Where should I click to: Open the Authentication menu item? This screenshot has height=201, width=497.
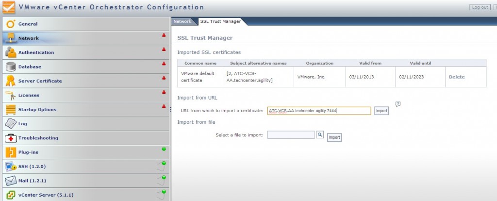tap(85, 52)
